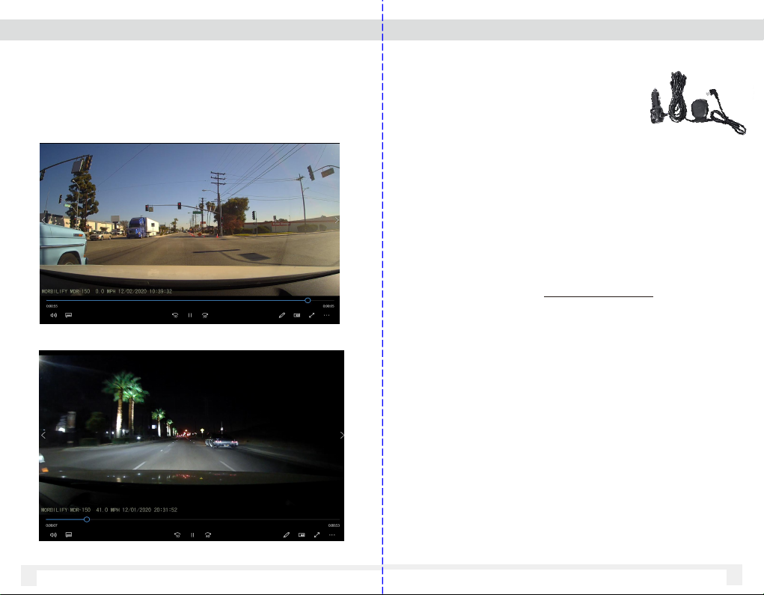The width and height of the screenshot is (764, 595).
Task: Open the pencil edit tool in night player
Action: (287, 534)
